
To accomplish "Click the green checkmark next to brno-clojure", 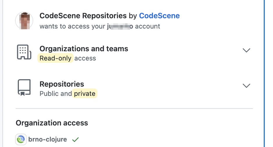I will (75, 139).
